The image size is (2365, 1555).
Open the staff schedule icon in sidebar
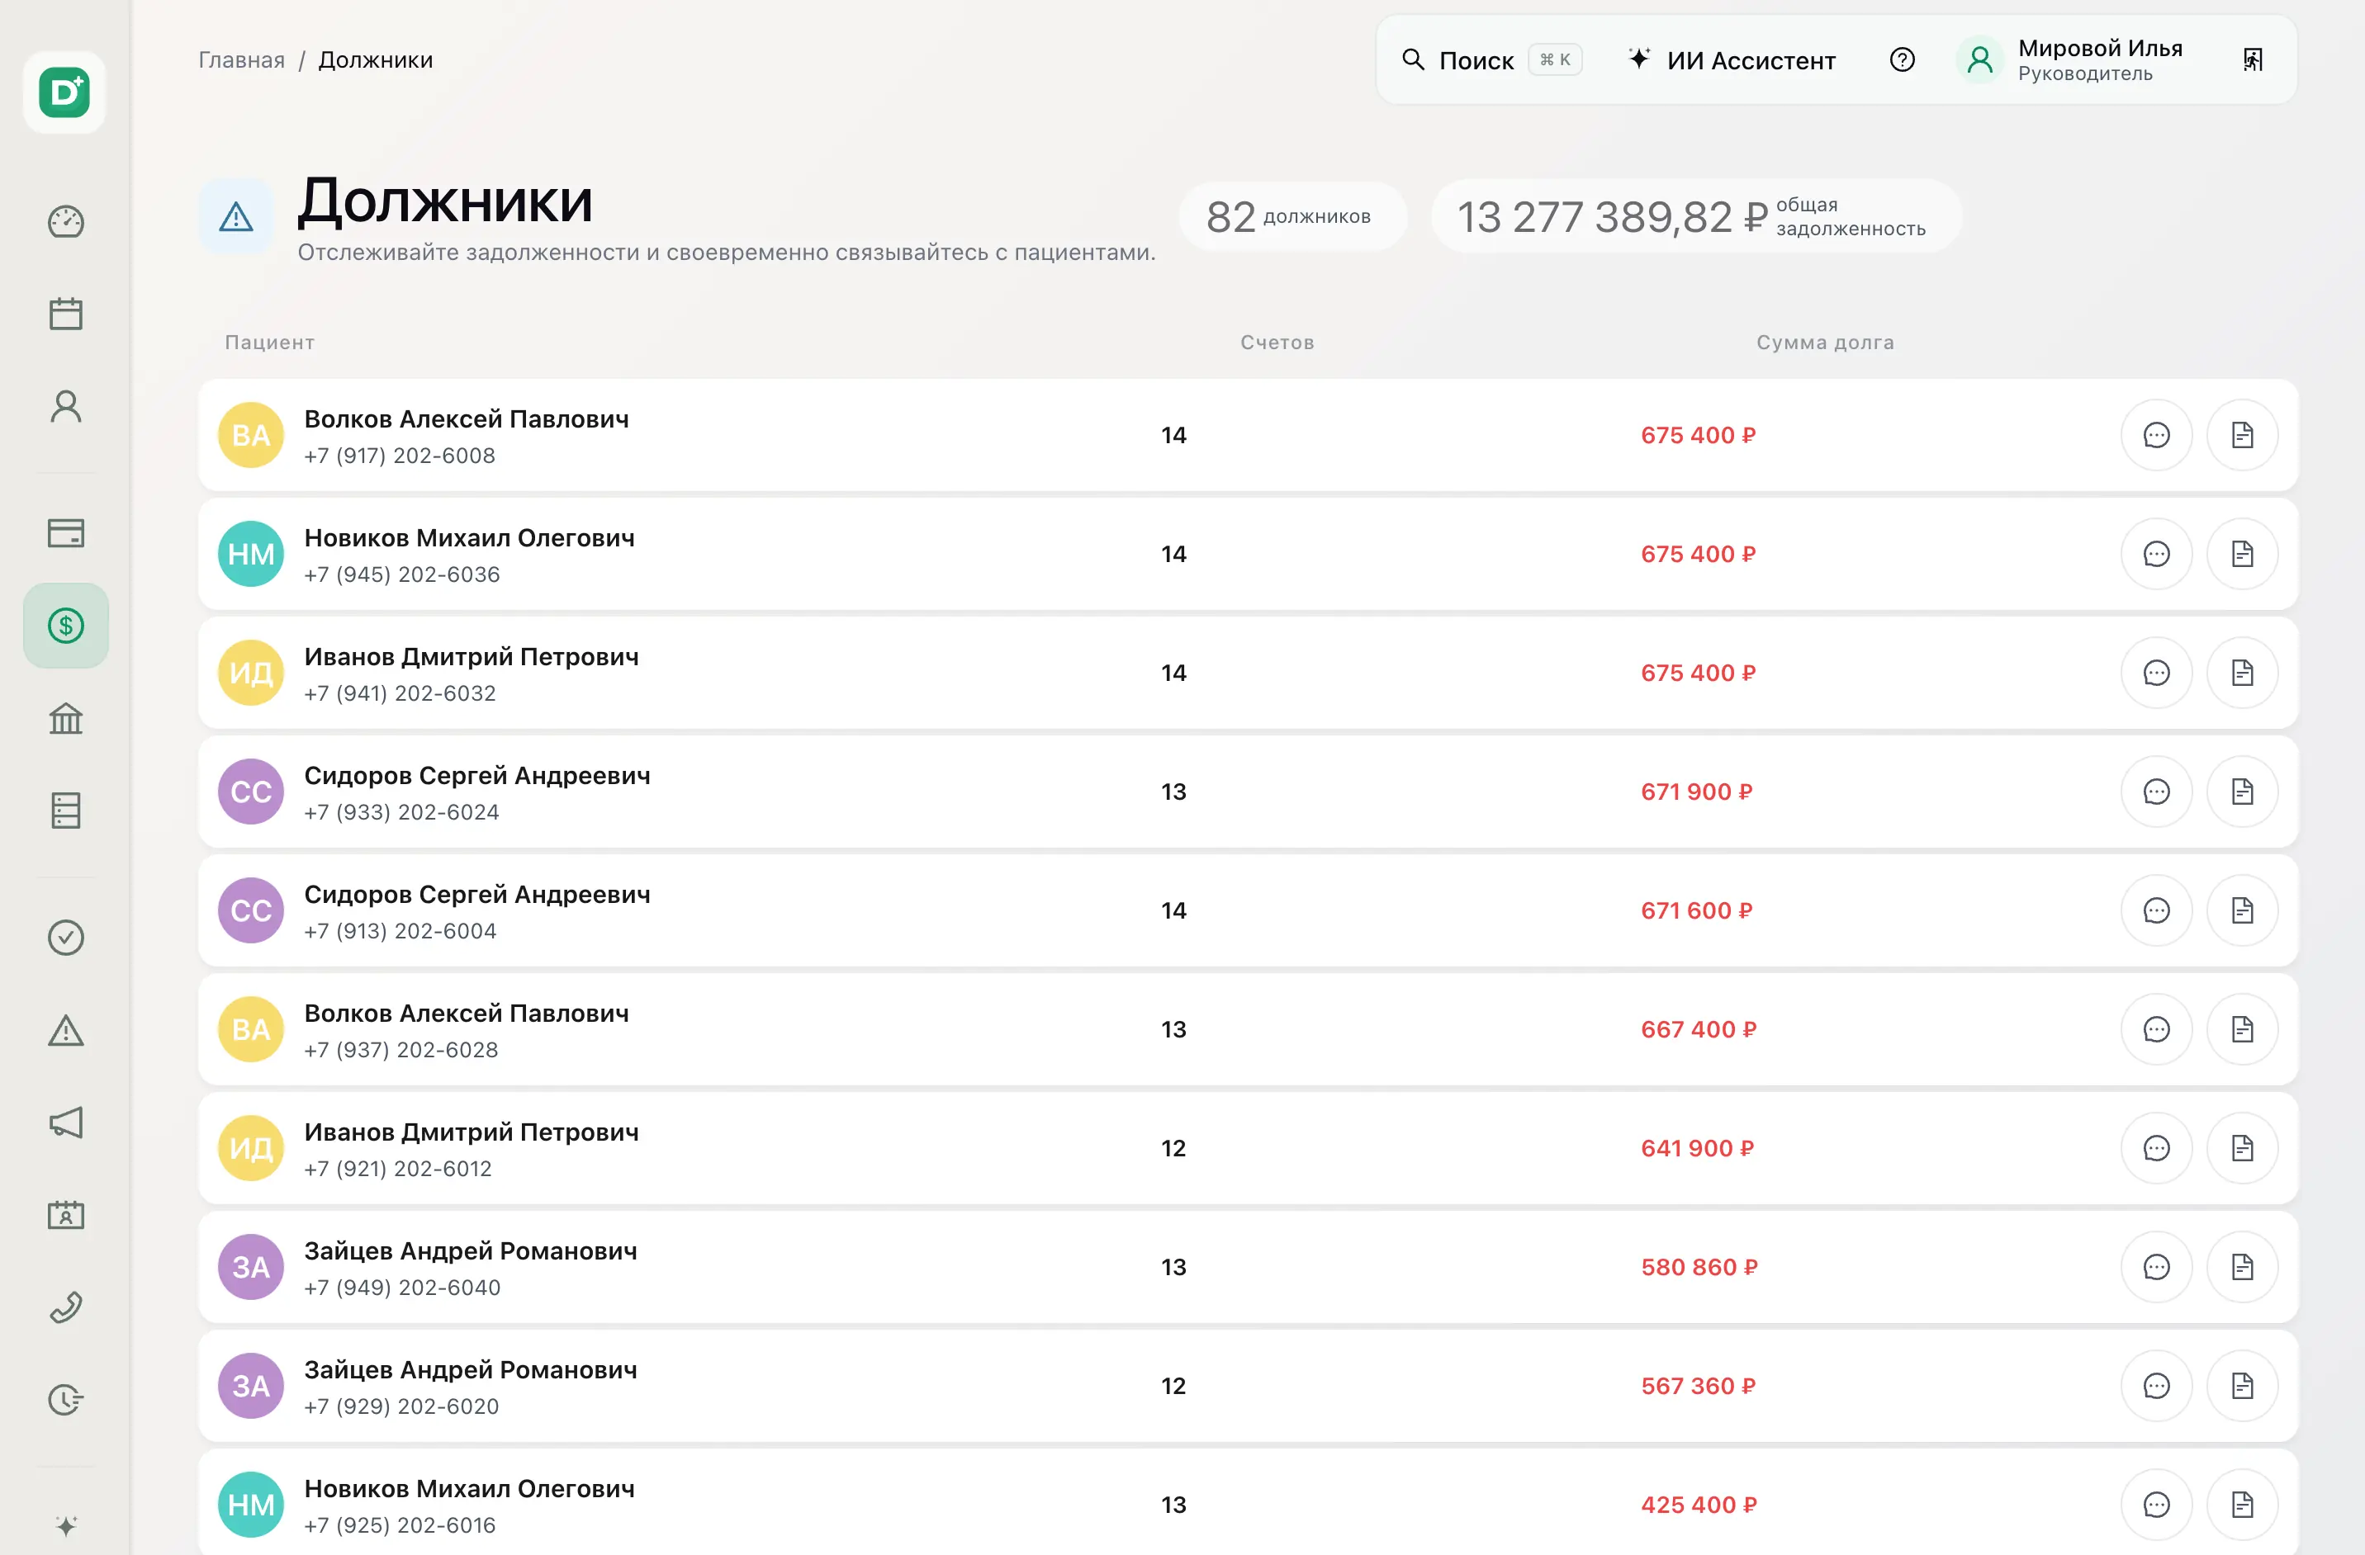coord(65,1216)
